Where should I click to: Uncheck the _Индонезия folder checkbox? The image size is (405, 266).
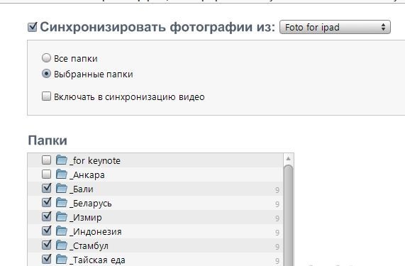(47, 231)
